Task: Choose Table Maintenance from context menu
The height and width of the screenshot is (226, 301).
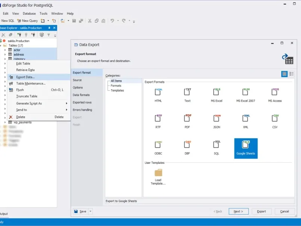Action: (39, 84)
